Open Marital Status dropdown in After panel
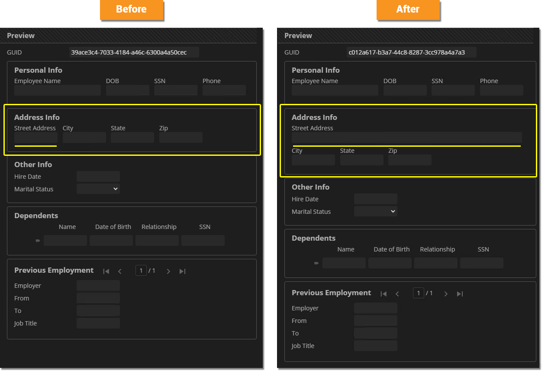548x374 pixels. click(x=376, y=211)
